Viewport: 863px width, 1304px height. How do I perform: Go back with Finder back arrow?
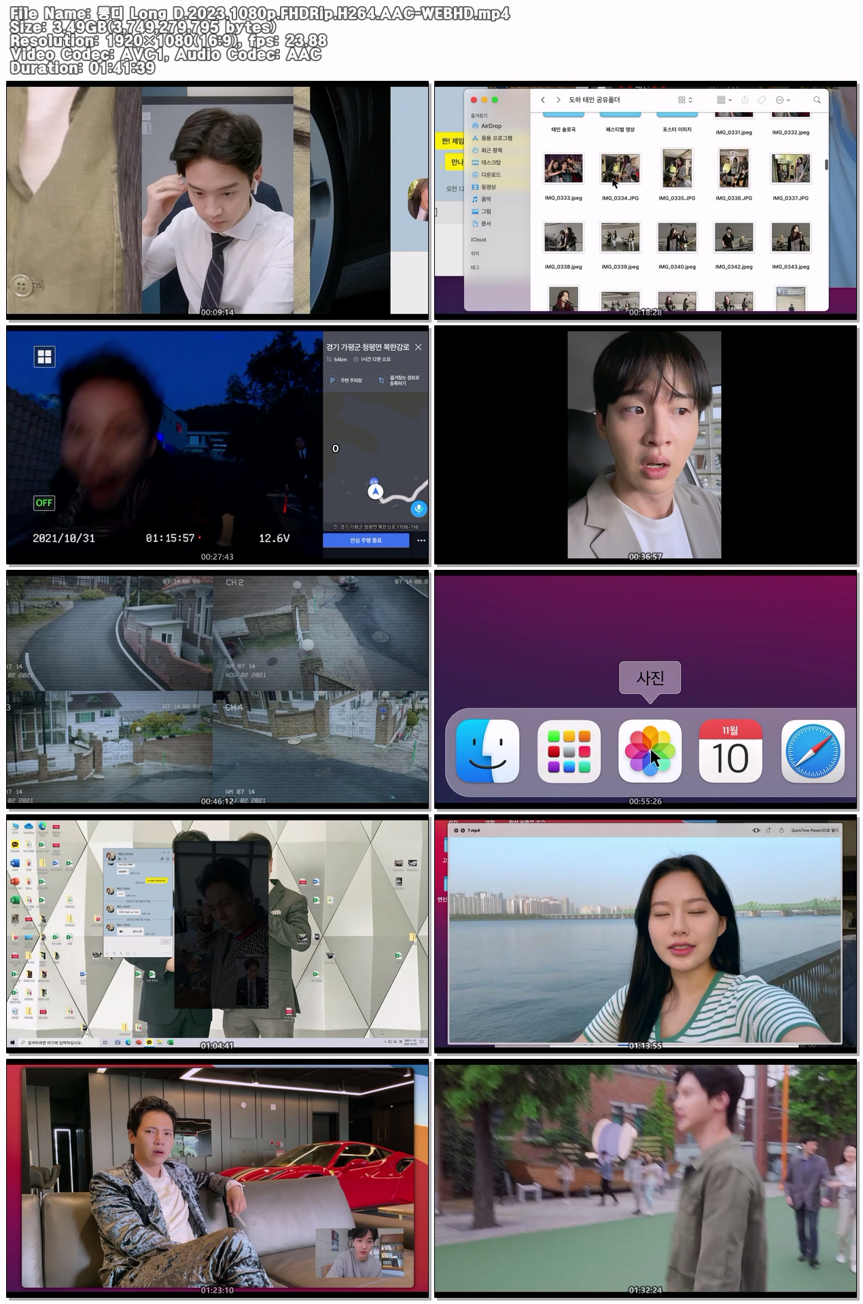[x=542, y=100]
